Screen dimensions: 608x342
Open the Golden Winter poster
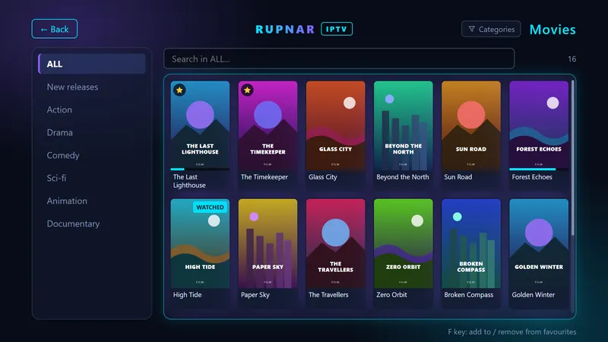[x=539, y=243]
